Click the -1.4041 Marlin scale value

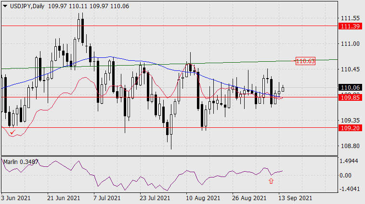click(x=350, y=189)
